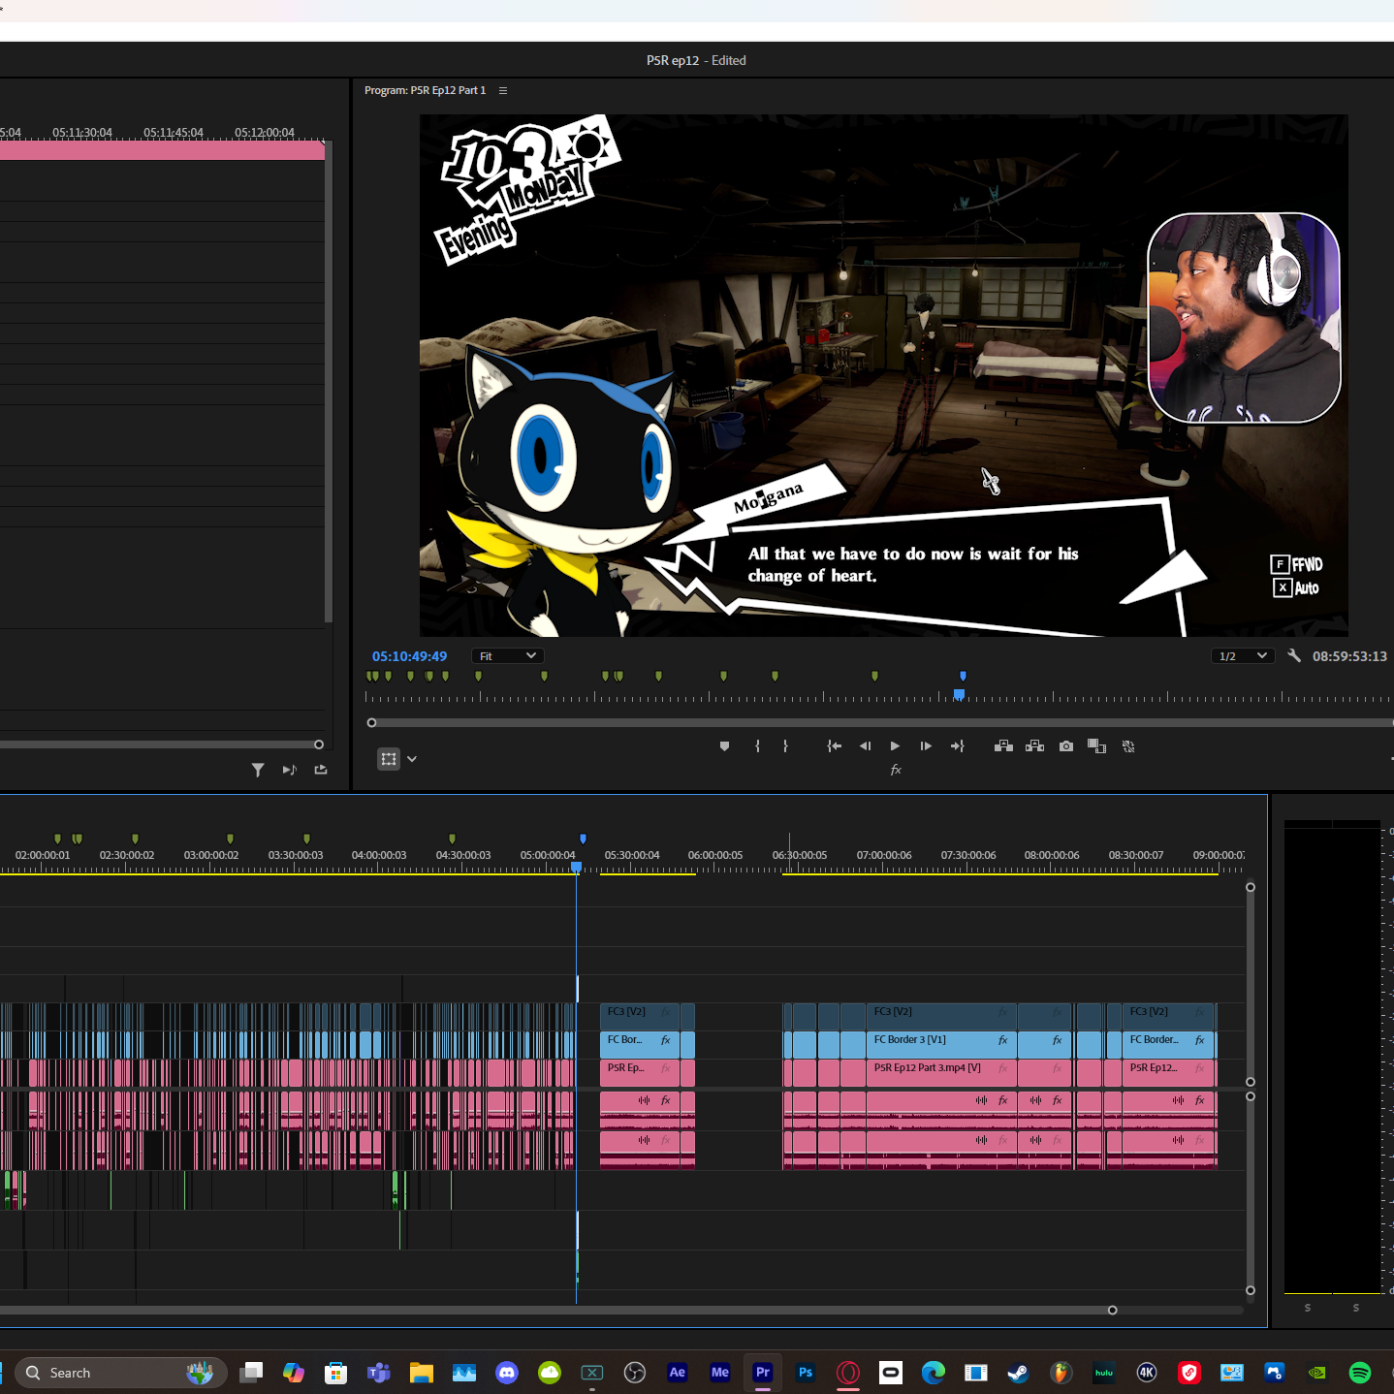Toggle the transform frame button
The image size is (1394, 1394).
[389, 759]
